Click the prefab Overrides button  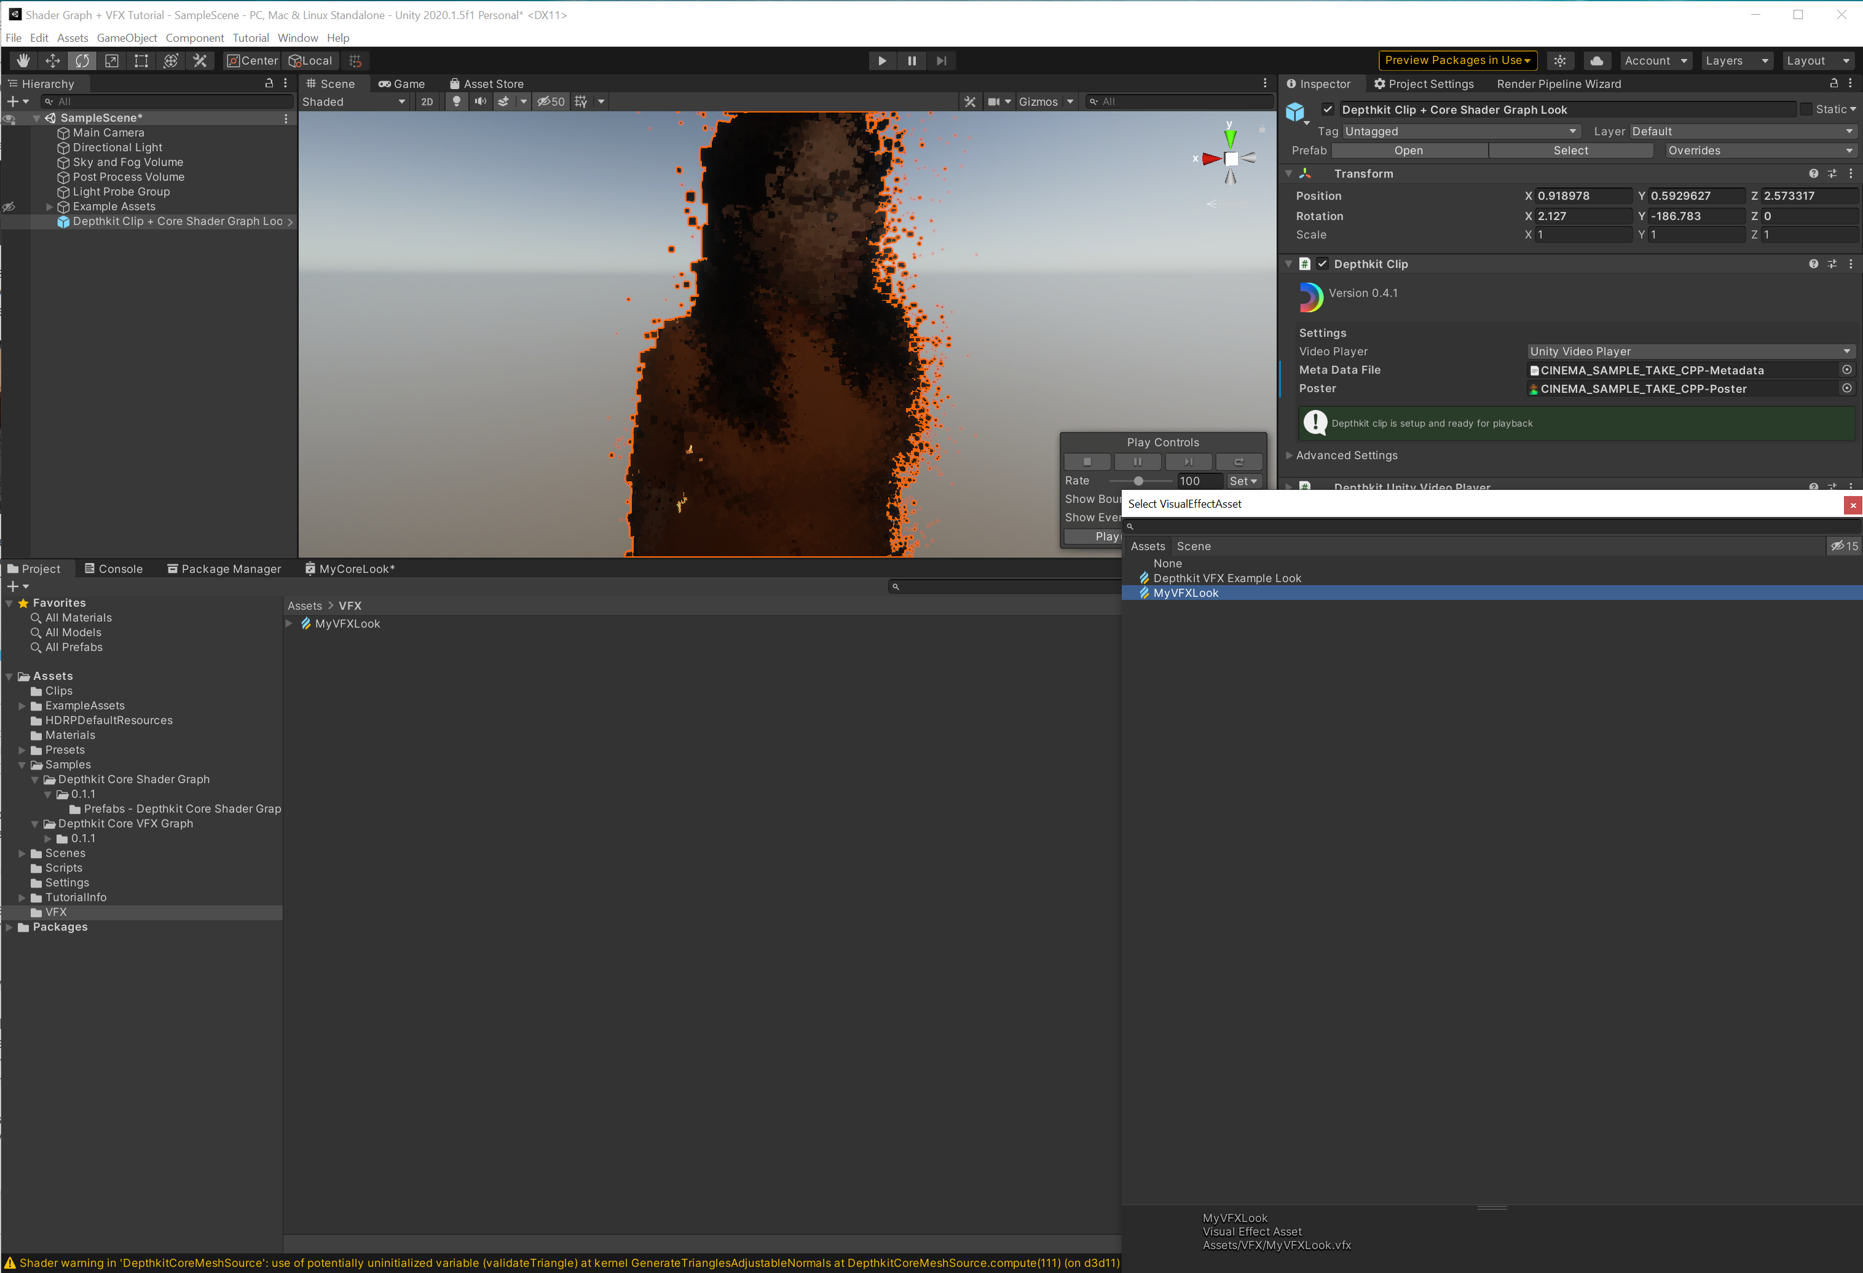(1759, 151)
